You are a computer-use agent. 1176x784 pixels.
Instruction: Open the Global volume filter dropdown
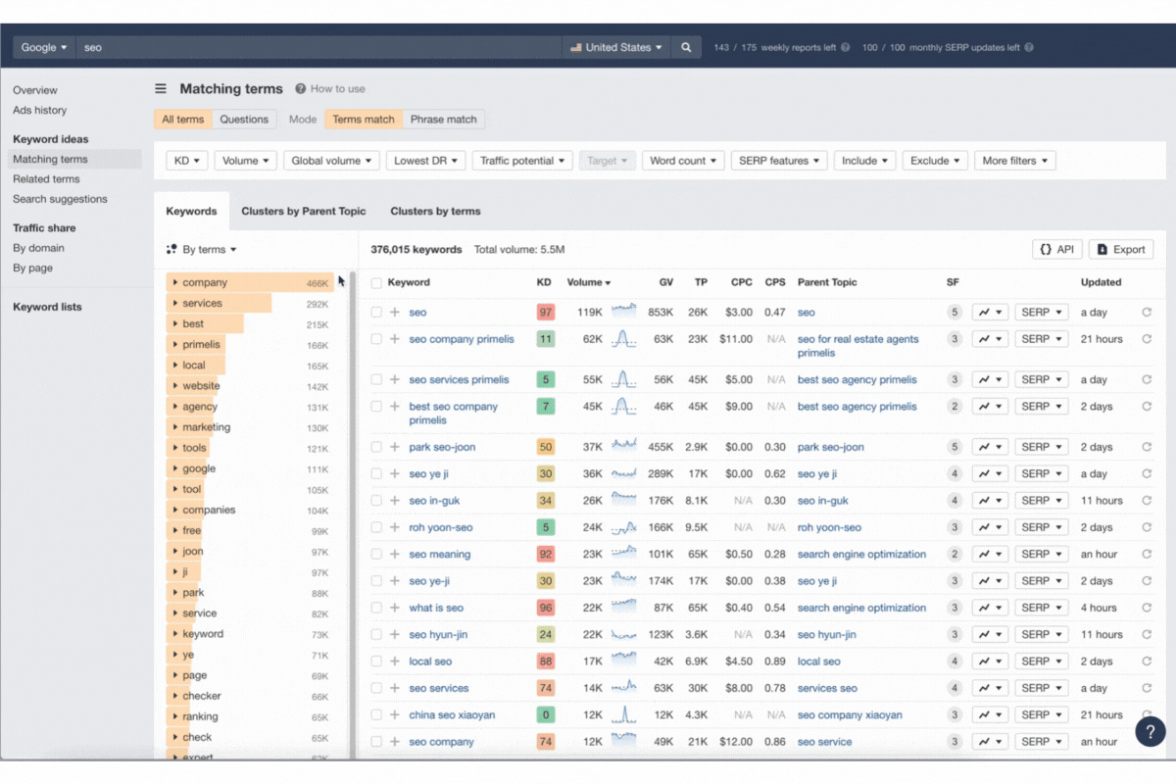tap(332, 161)
